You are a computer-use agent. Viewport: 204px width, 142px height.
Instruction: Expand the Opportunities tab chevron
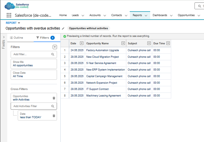[x=199, y=16]
